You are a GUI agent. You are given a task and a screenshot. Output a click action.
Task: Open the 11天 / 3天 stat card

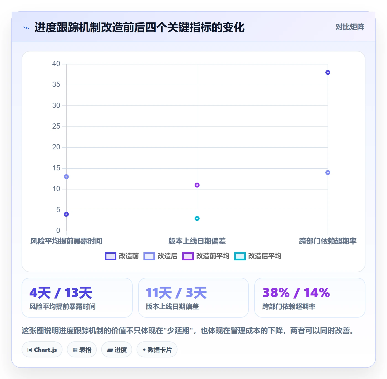(x=193, y=298)
